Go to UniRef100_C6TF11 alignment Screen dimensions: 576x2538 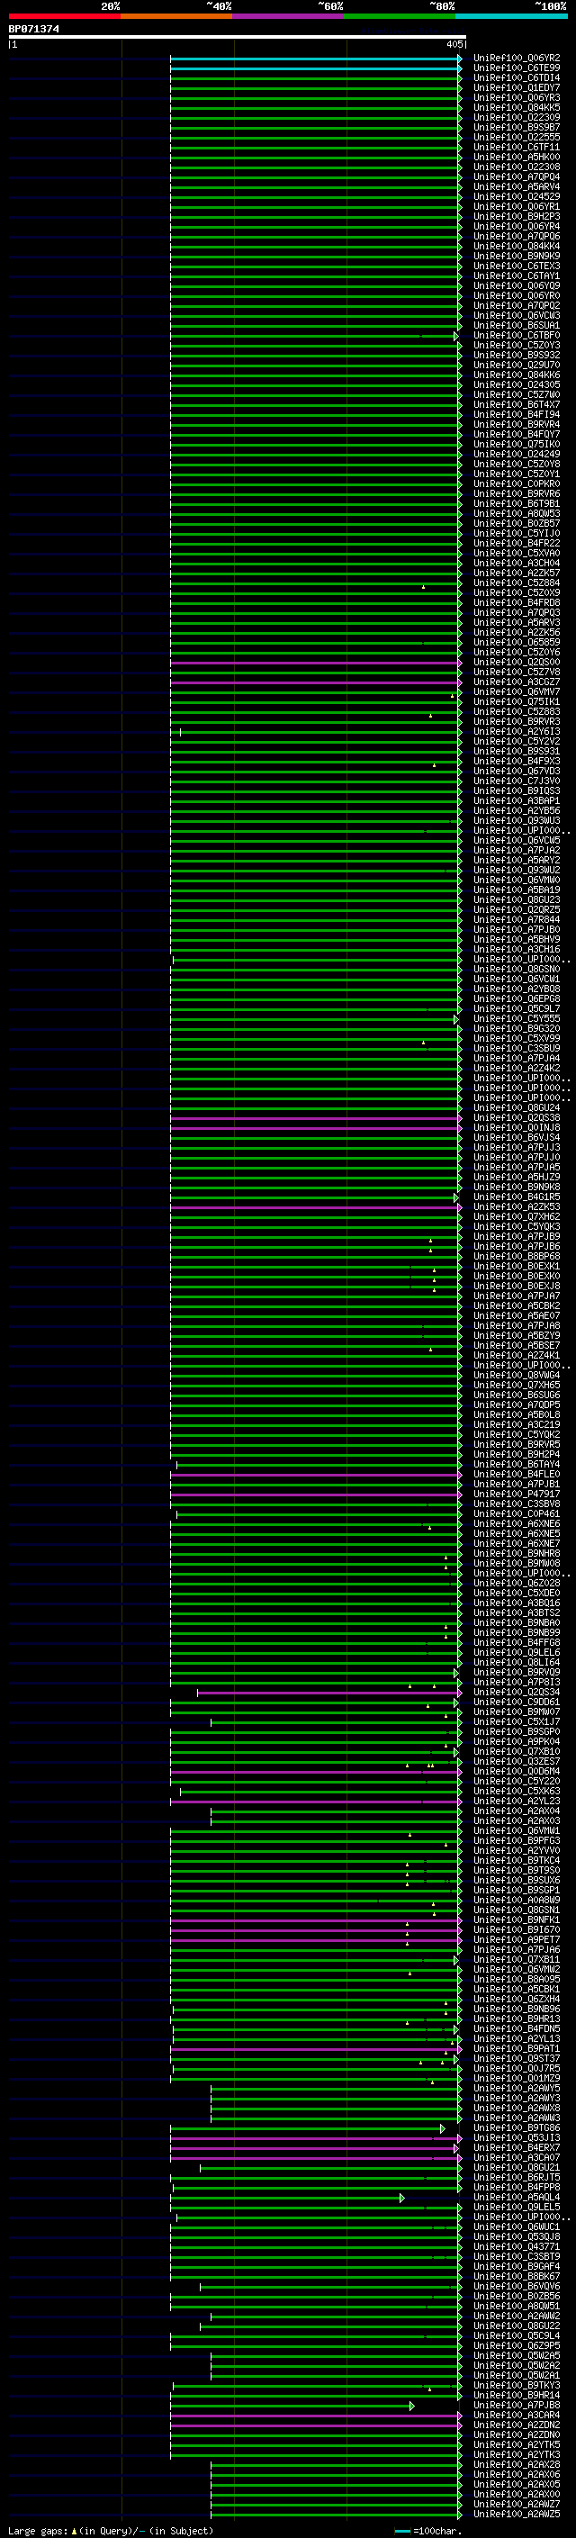point(516,147)
